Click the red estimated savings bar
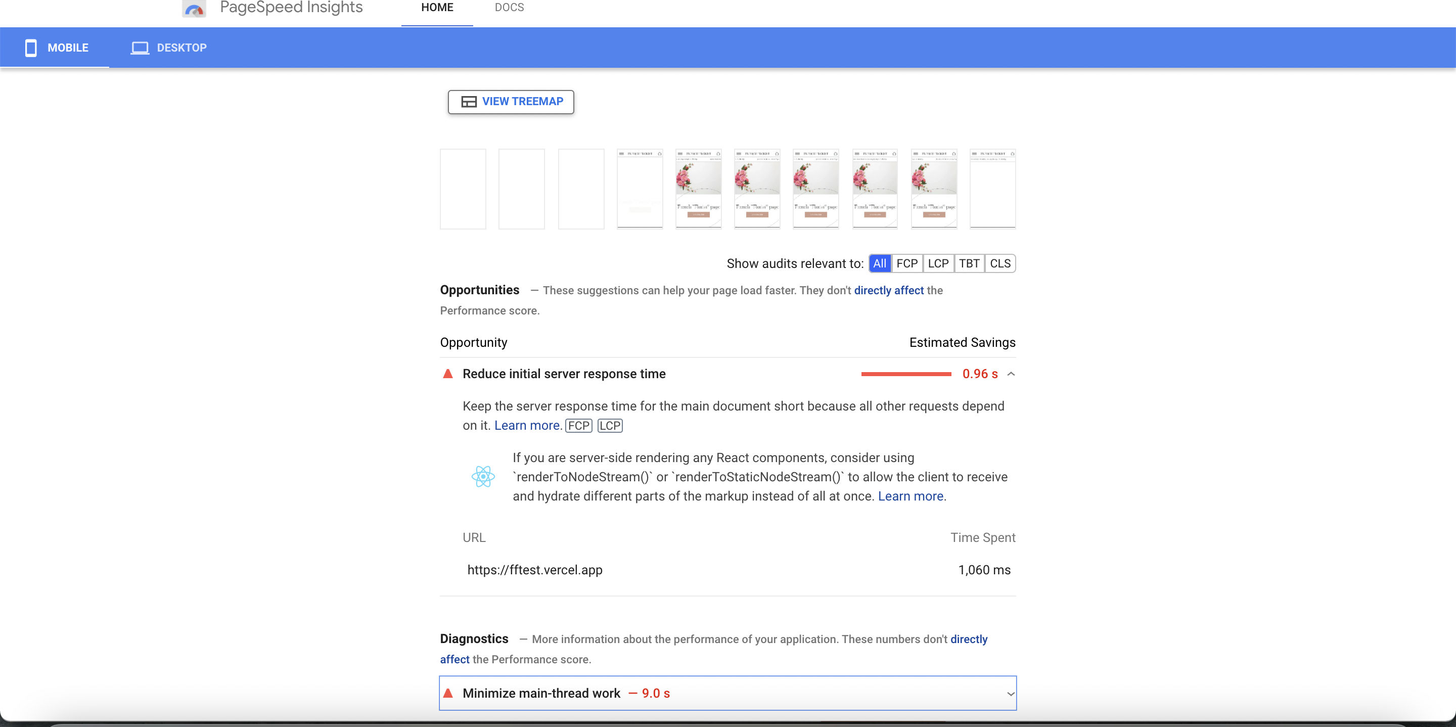 (905, 374)
